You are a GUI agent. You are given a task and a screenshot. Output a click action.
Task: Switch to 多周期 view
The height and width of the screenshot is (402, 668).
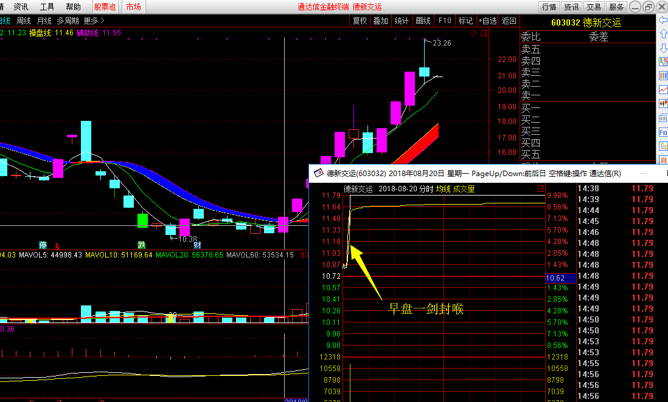click(68, 21)
